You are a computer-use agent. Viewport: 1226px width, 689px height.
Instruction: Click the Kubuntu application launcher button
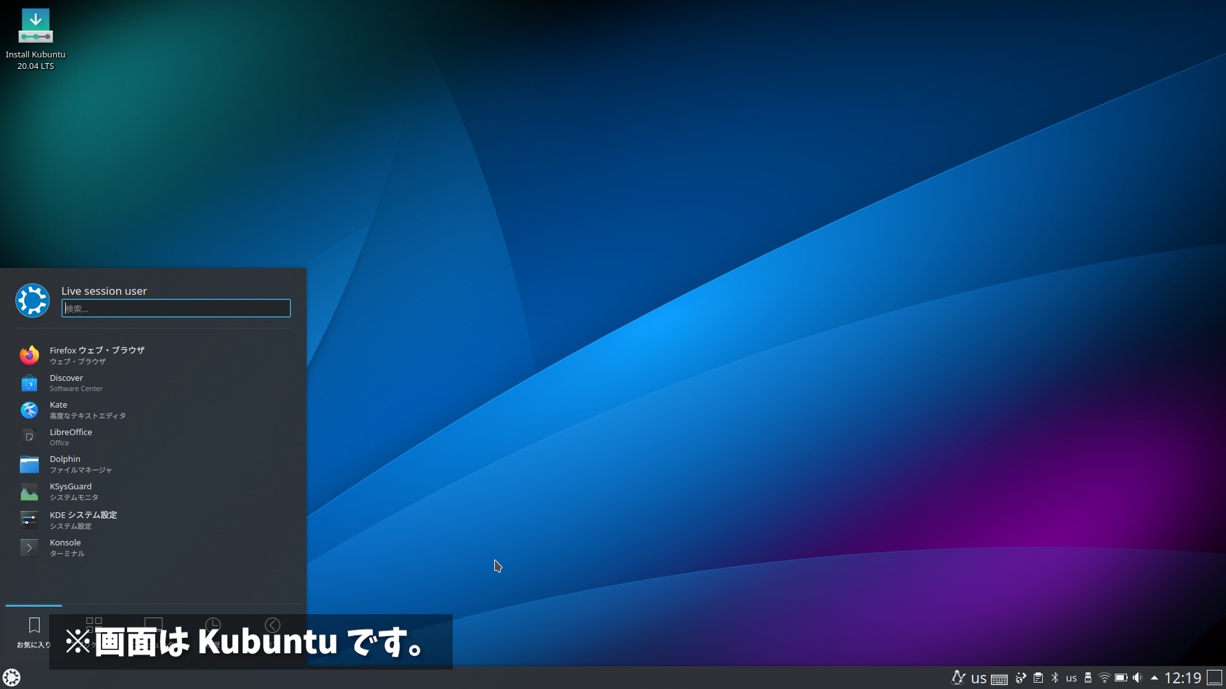(11, 678)
